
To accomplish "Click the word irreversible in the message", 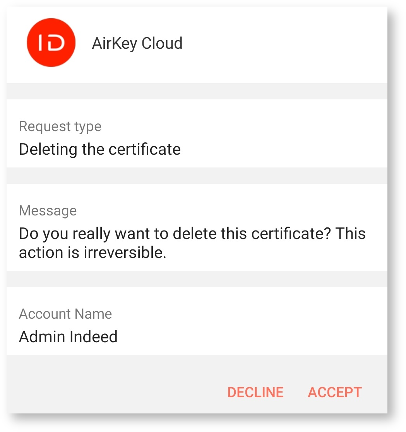I will tap(125, 253).
